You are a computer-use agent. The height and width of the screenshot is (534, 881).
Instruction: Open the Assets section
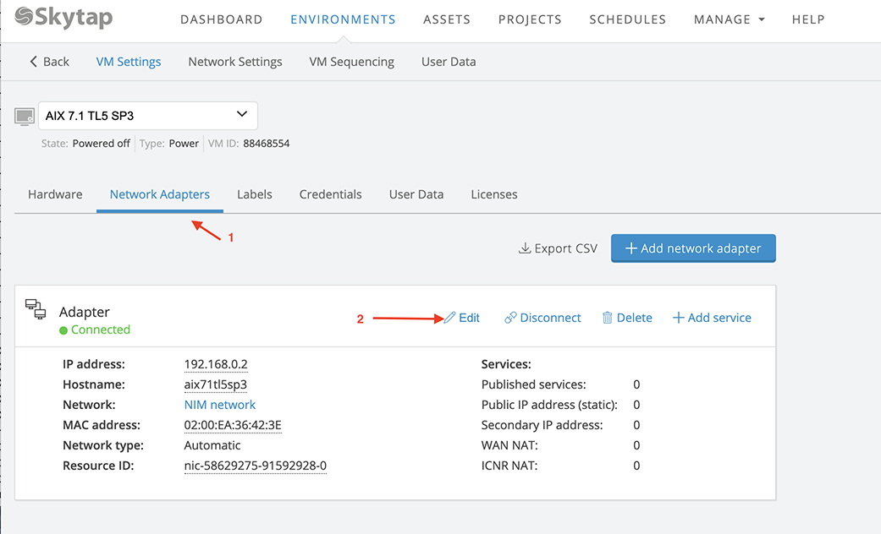[x=447, y=19]
